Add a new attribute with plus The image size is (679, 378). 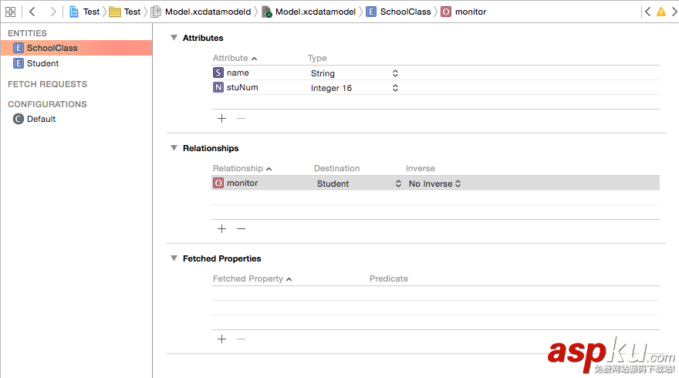pos(221,118)
